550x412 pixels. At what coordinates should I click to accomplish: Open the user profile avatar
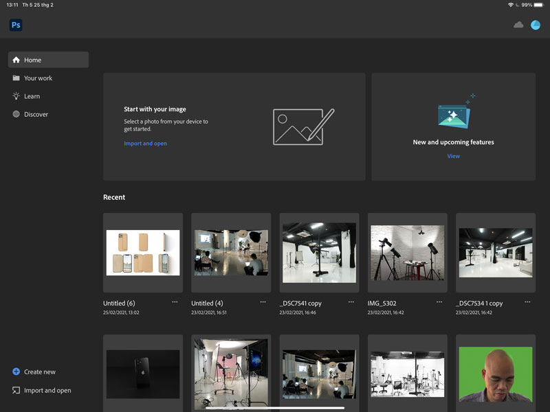pyautogui.click(x=535, y=25)
